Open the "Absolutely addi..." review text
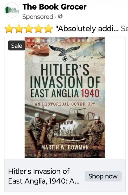This screenshot has width=128, height=195. pos(87,29)
